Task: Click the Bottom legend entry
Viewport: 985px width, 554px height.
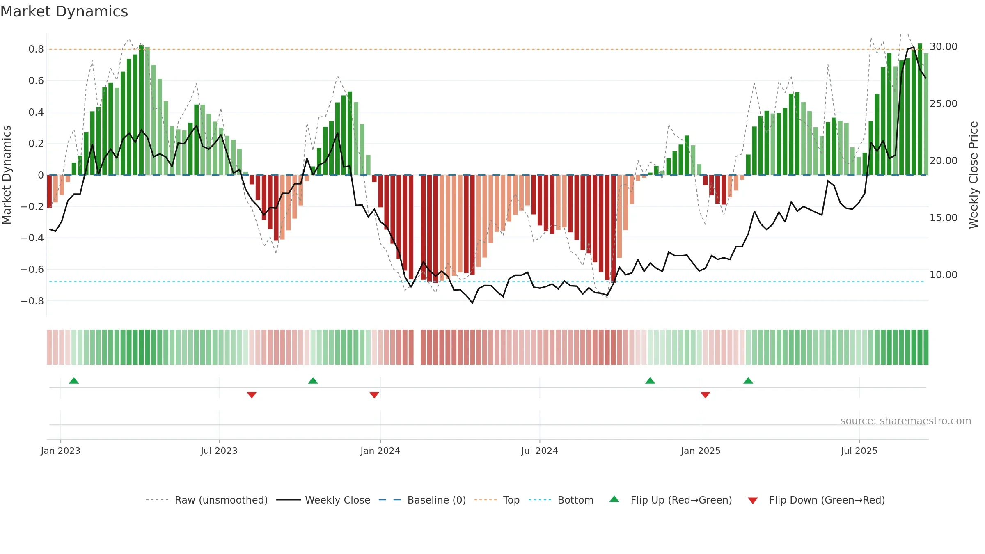Action: point(561,500)
